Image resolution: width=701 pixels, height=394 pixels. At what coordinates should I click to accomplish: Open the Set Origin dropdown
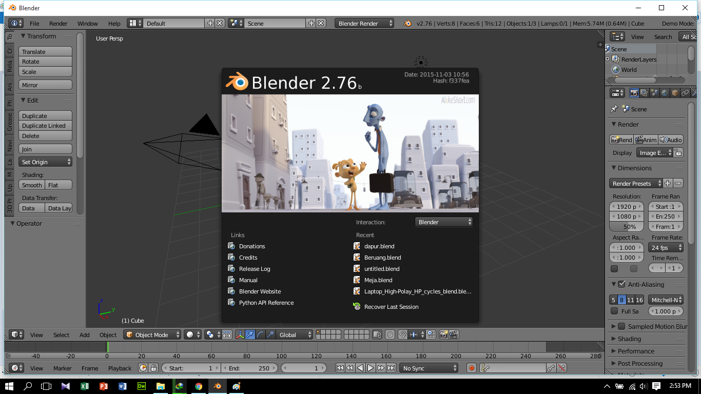coord(46,162)
